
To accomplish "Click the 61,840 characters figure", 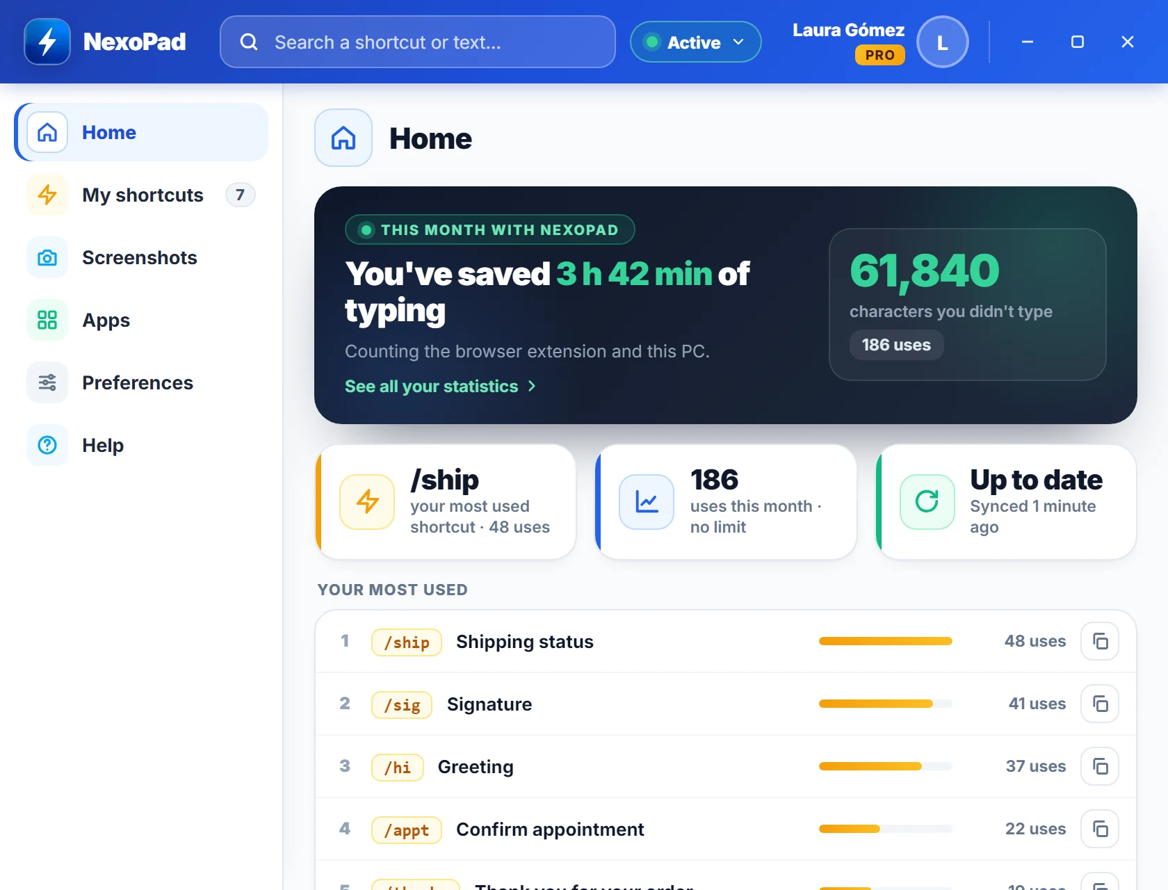I will tap(924, 270).
